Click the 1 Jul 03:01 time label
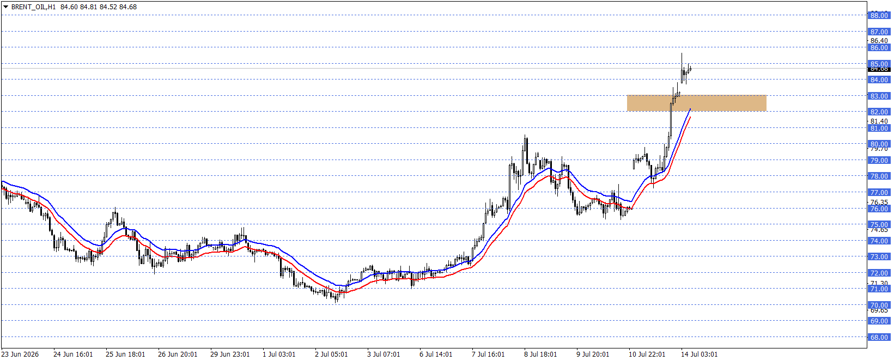 point(279,354)
